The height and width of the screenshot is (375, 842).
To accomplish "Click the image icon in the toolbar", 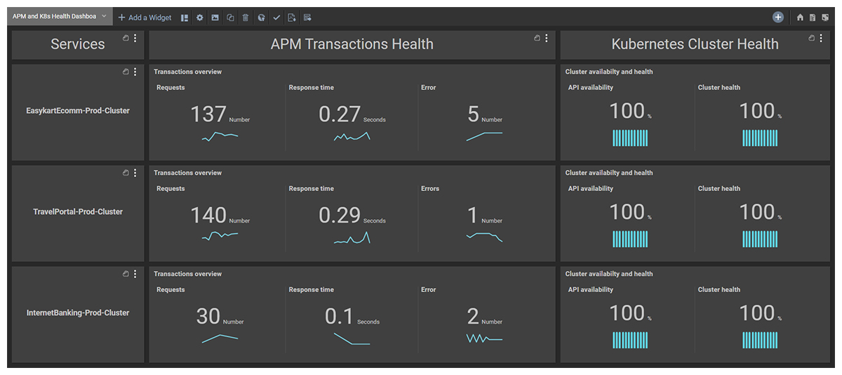I will (x=215, y=18).
